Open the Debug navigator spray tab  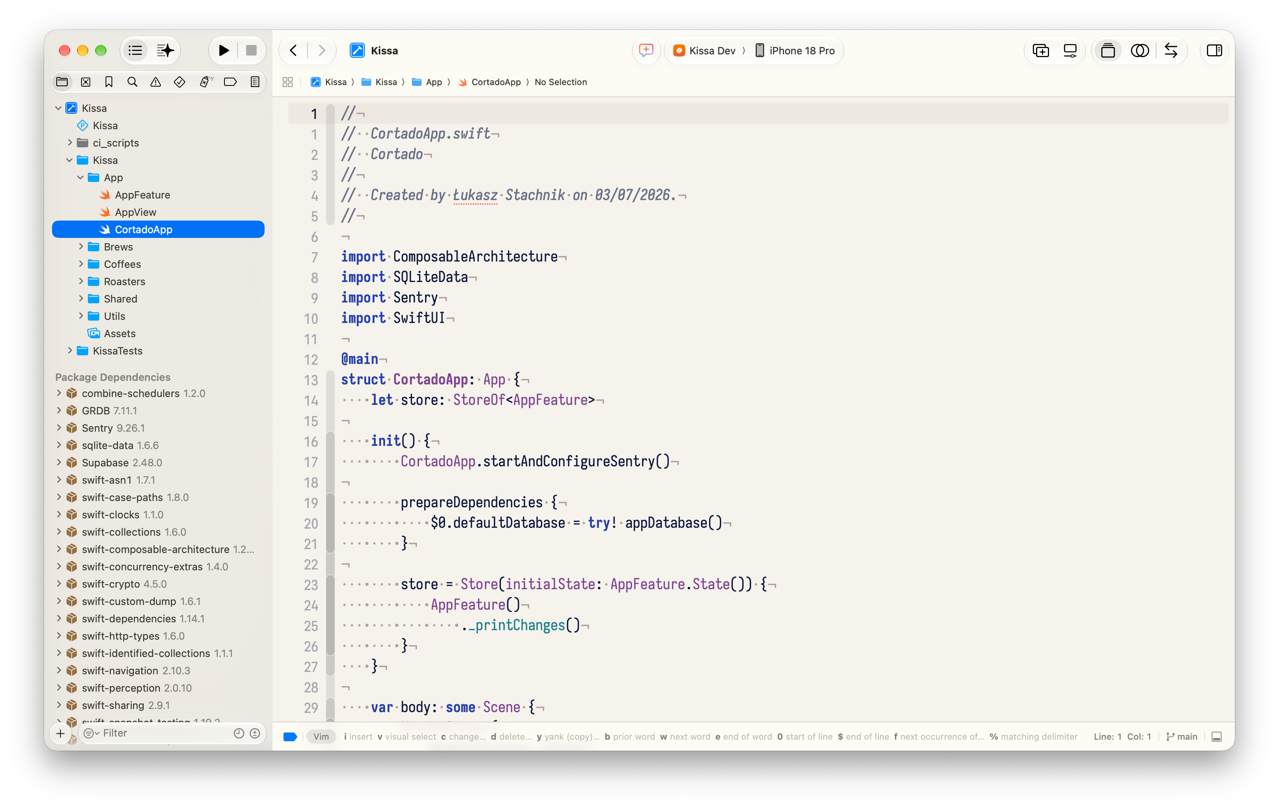[206, 82]
